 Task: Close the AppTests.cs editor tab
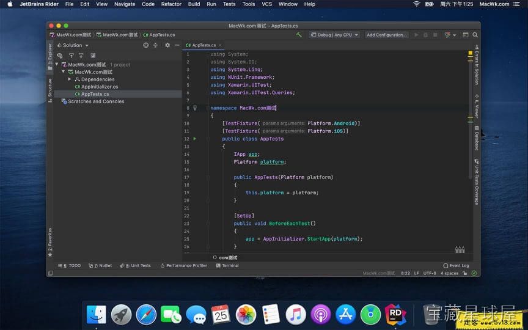tap(220, 45)
